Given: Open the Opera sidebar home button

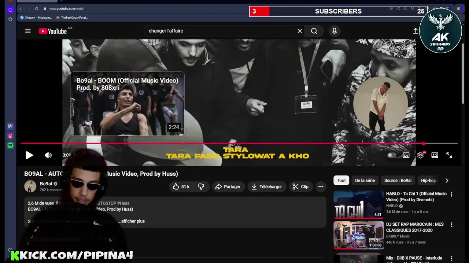Looking at the screenshot, I should (10, 9).
